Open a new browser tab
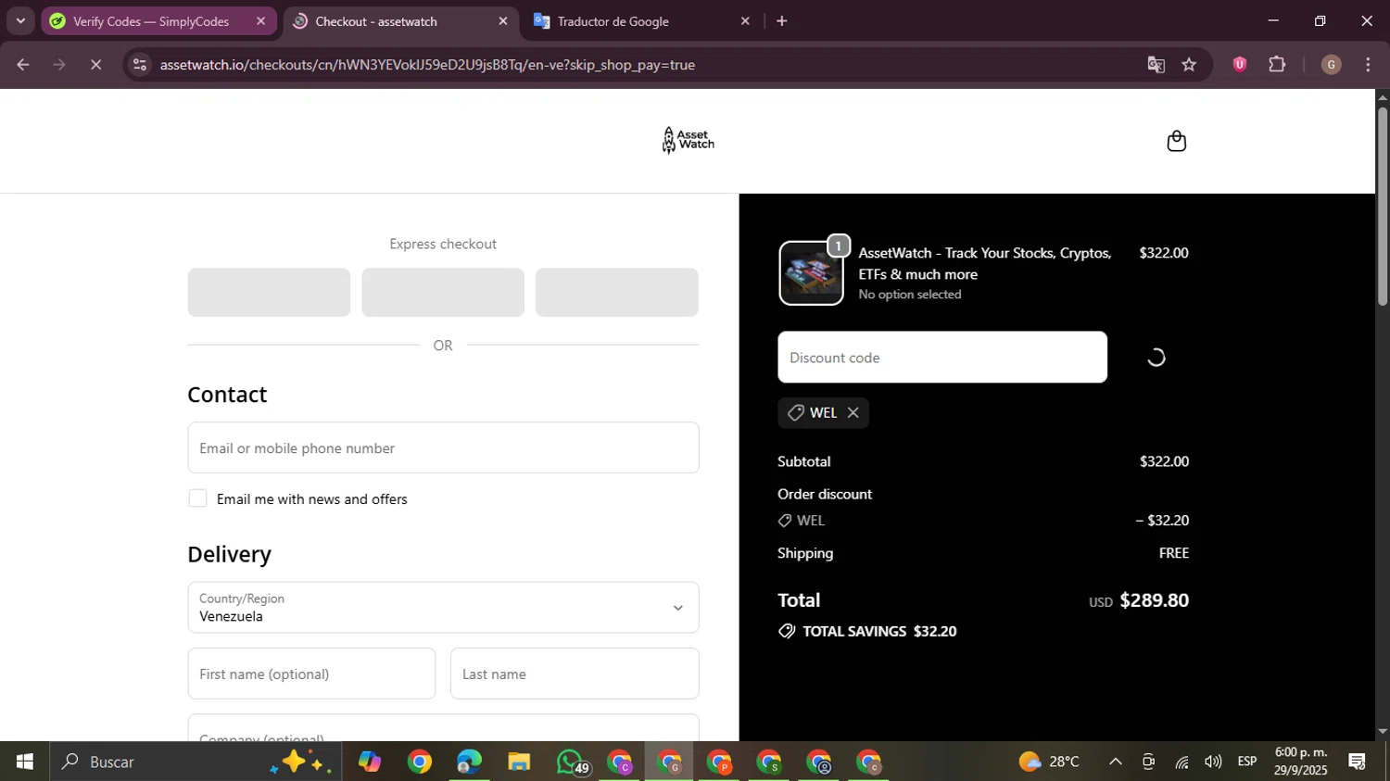 tap(781, 20)
